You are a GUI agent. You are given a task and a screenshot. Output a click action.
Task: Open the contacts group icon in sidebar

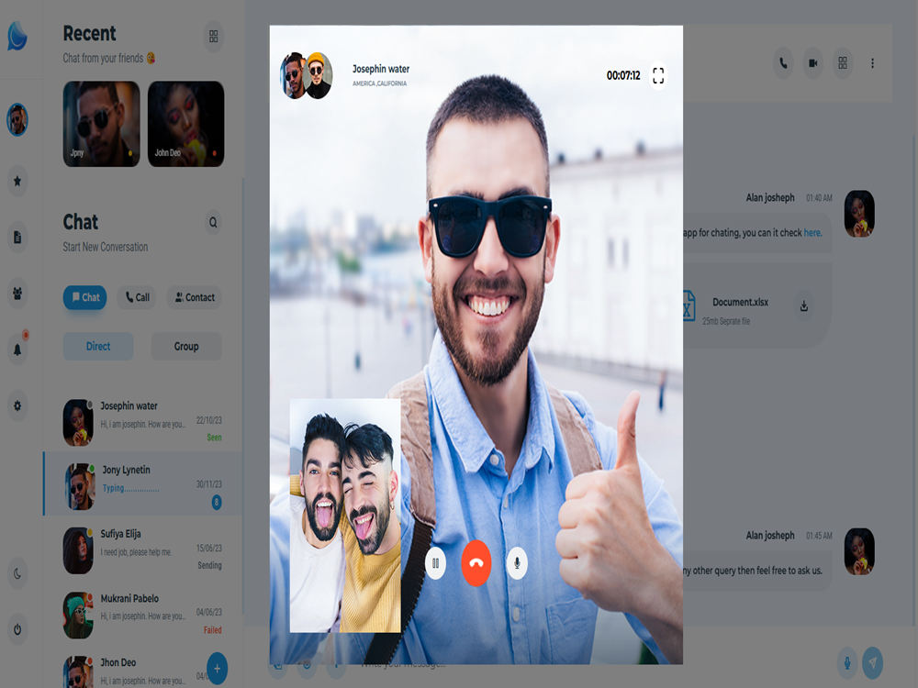tap(17, 294)
